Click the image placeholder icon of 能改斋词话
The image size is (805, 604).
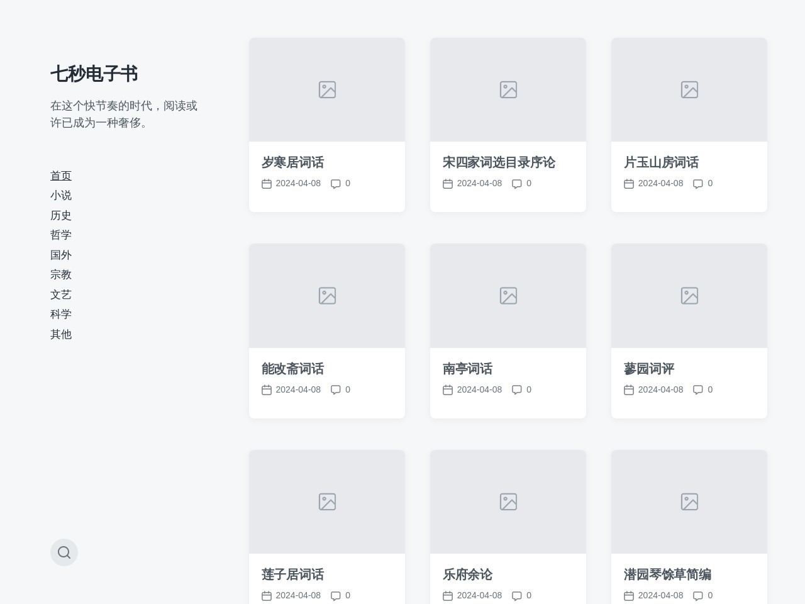tap(327, 295)
